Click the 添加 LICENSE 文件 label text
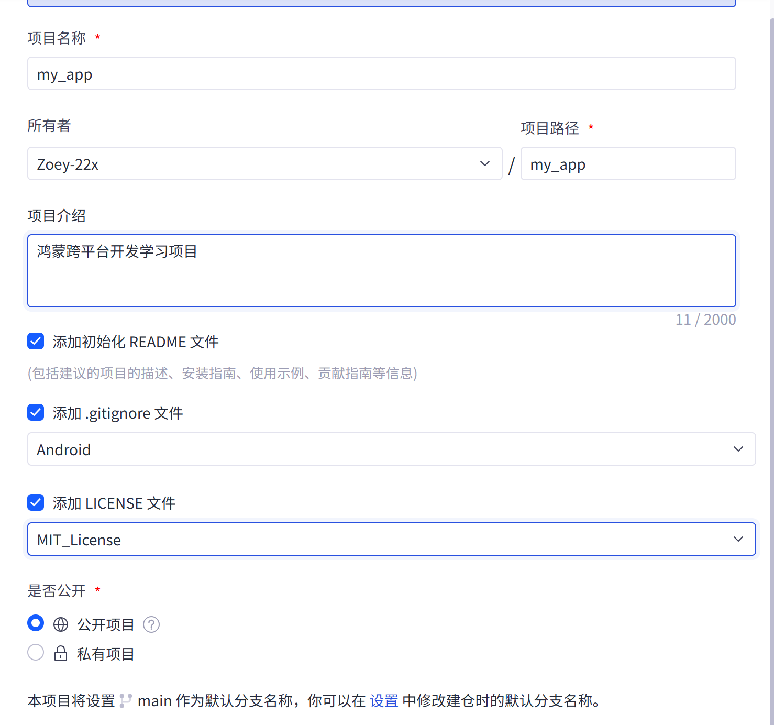 tap(113, 502)
